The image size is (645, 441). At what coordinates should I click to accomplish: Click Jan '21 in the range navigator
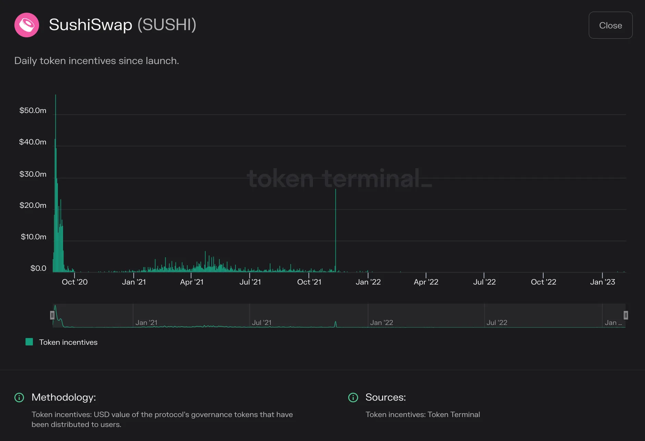click(146, 323)
